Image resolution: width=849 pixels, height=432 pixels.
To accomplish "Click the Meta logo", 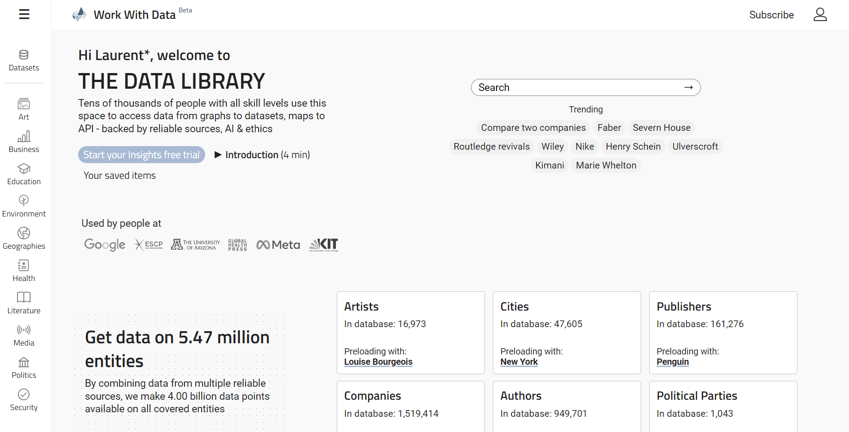I will point(278,245).
